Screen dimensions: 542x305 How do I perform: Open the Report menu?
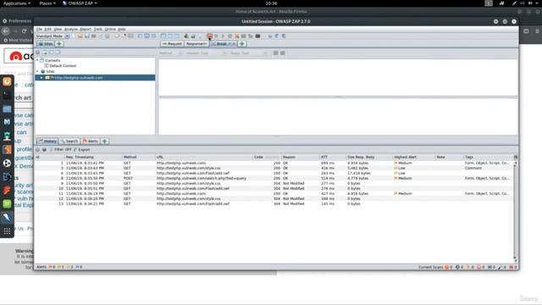click(x=86, y=29)
